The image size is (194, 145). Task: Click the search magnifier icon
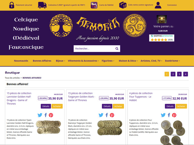click(117, 49)
